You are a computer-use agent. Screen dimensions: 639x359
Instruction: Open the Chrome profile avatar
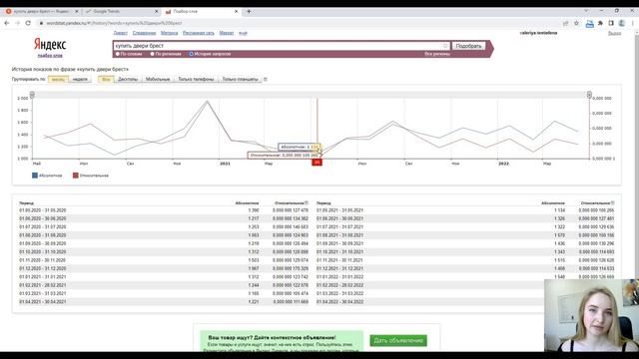point(621,23)
